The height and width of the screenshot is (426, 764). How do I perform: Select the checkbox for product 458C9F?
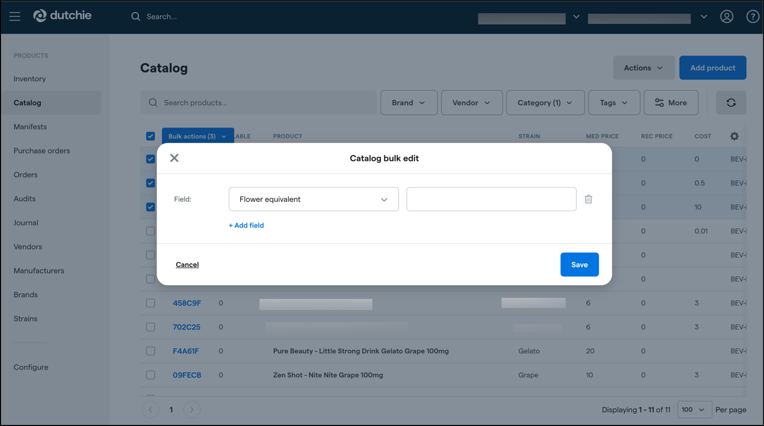pyautogui.click(x=151, y=303)
